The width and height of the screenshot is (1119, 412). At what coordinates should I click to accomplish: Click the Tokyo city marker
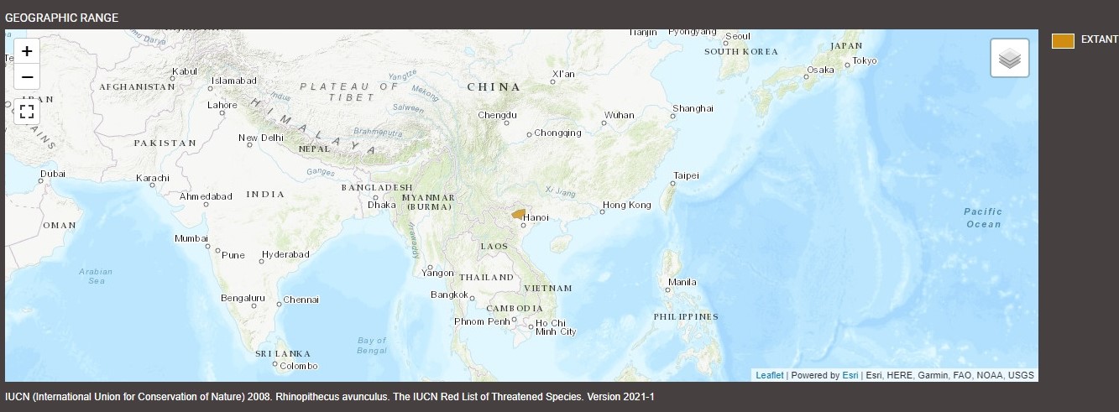pyautogui.click(x=848, y=62)
